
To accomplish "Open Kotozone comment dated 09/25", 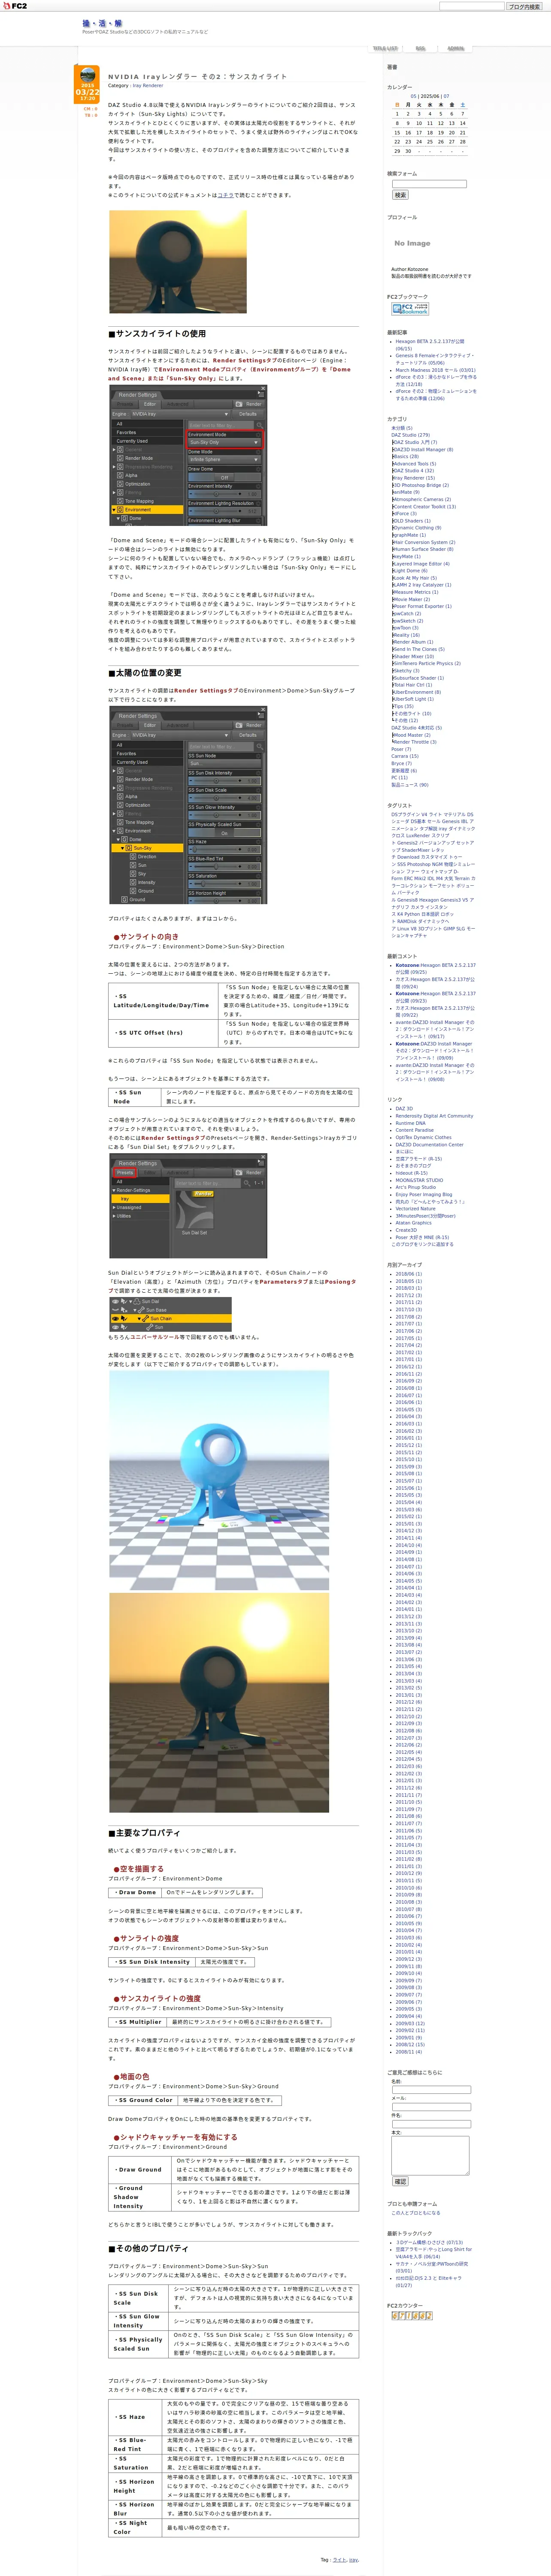I will point(435,968).
